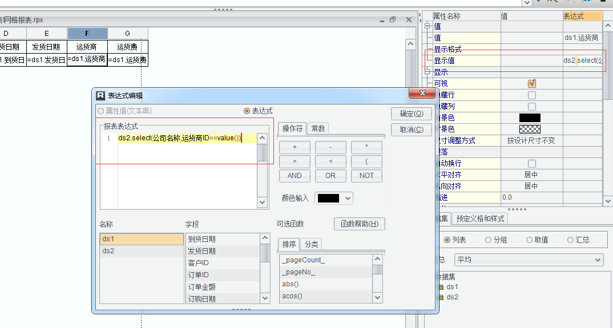
Task: Switch to the 分类 functions tab
Action: (311, 244)
